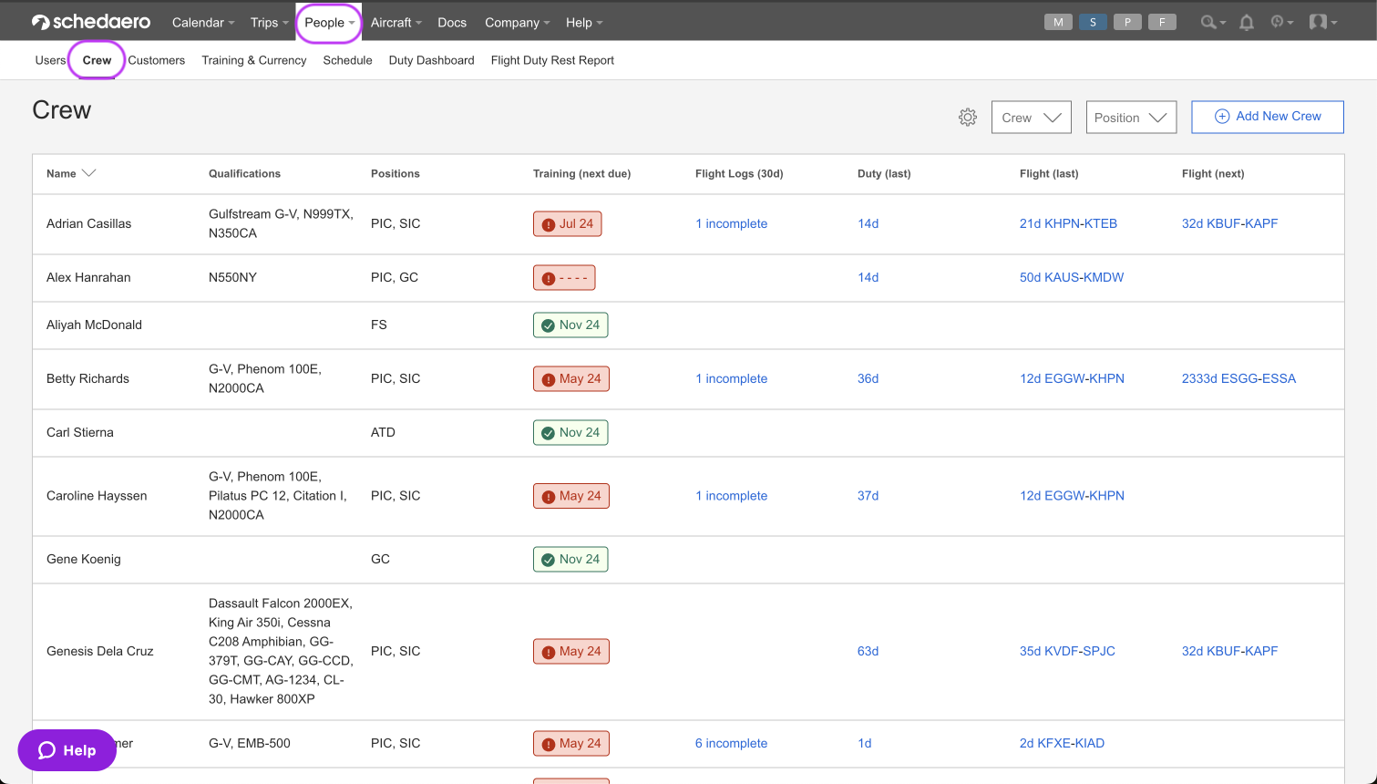Open the top Help menu

point(584,23)
